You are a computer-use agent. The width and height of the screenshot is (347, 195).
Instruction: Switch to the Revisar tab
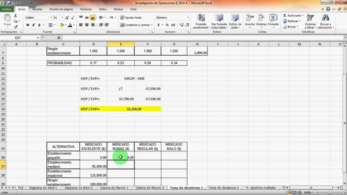point(118,9)
